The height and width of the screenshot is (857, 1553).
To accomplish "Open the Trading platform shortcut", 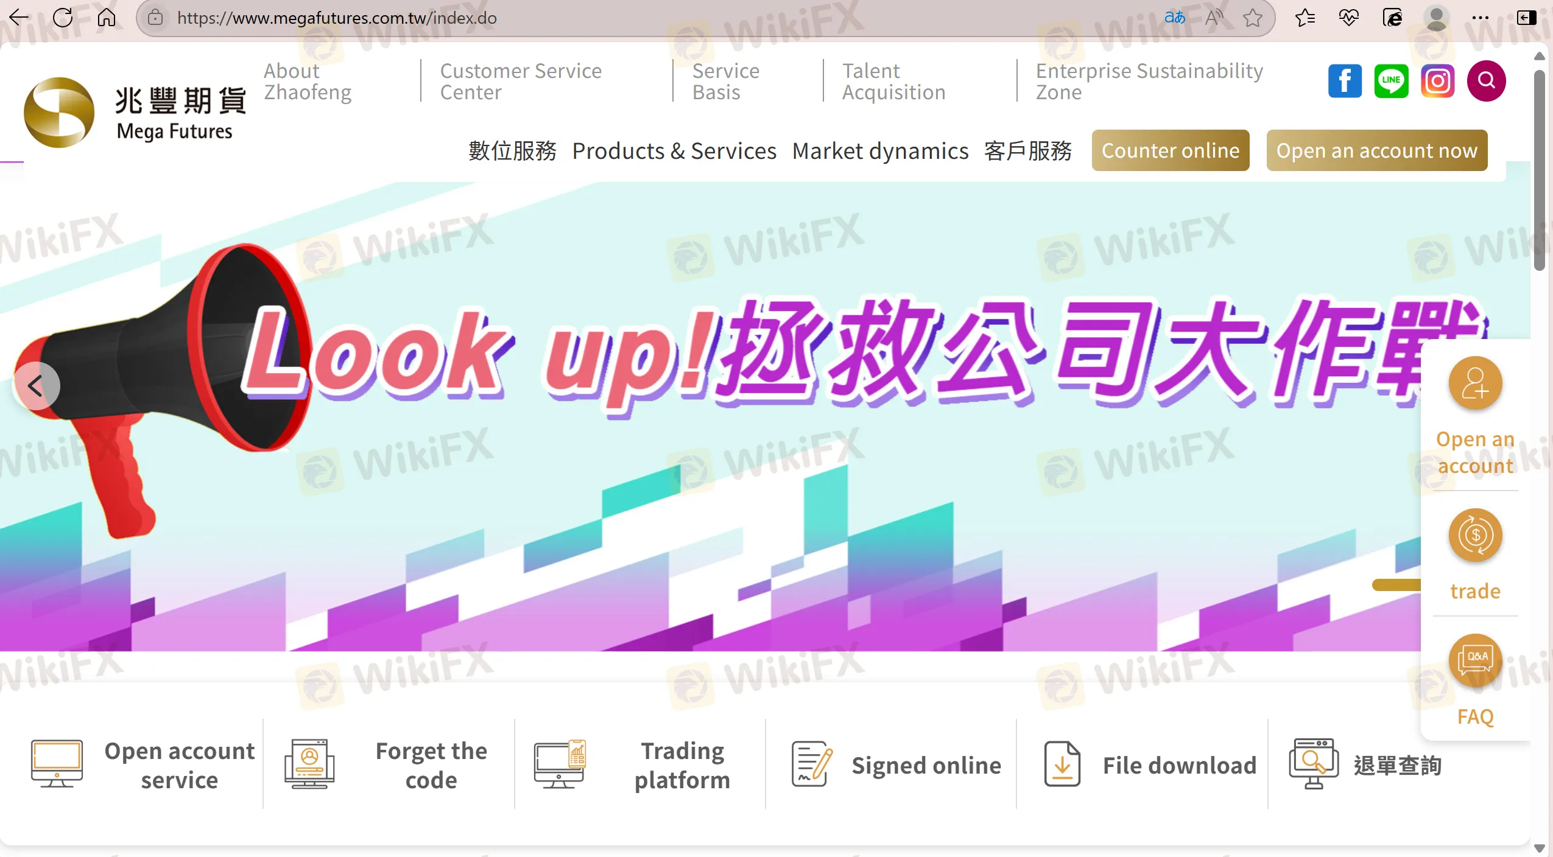I will tap(682, 764).
